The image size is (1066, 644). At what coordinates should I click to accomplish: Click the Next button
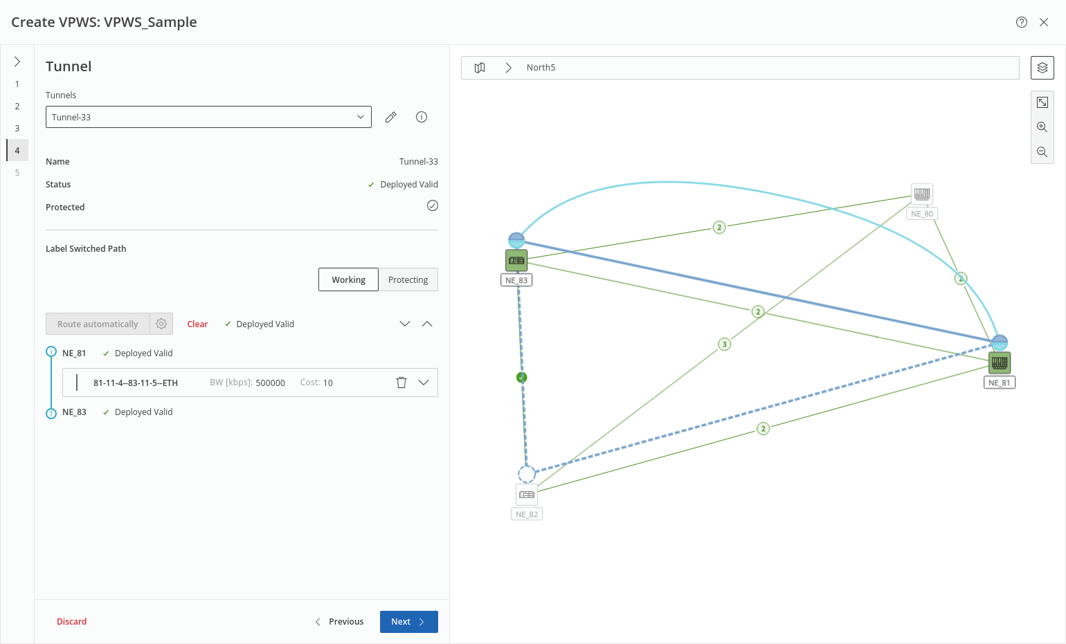[x=408, y=622]
